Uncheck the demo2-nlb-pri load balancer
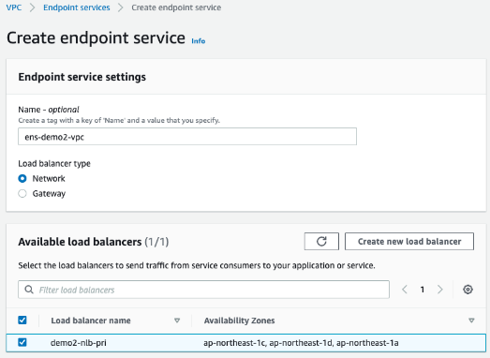 [x=22, y=342]
